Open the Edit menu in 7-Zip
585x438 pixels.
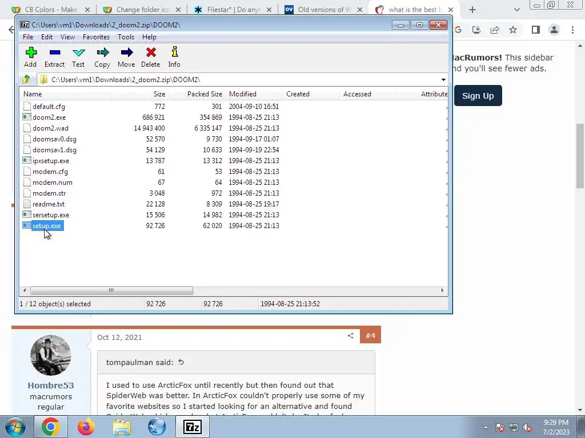tap(47, 37)
